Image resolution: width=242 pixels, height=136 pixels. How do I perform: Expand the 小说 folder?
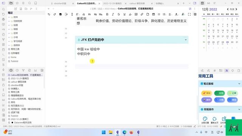(9, 37)
